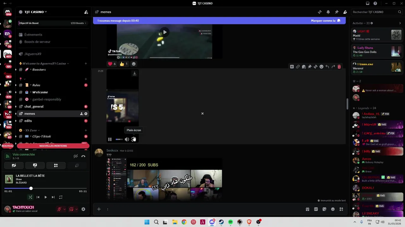Delete the message with the red trash icon

pos(339,67)
